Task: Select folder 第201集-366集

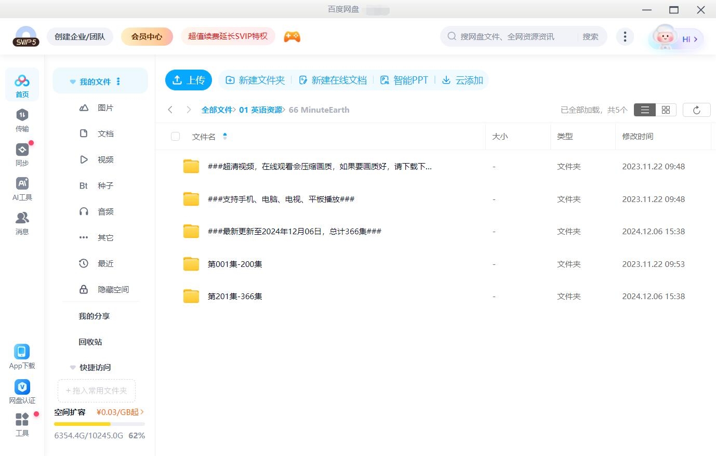Action: (235, 296)
